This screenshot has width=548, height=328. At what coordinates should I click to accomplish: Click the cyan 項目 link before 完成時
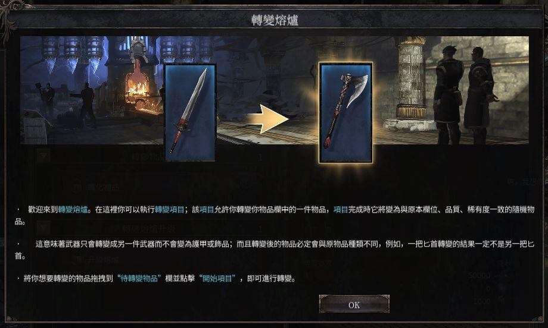[341, 210]
